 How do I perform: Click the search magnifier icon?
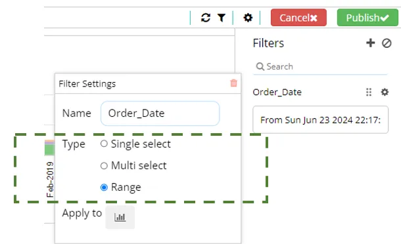point(260,67)
